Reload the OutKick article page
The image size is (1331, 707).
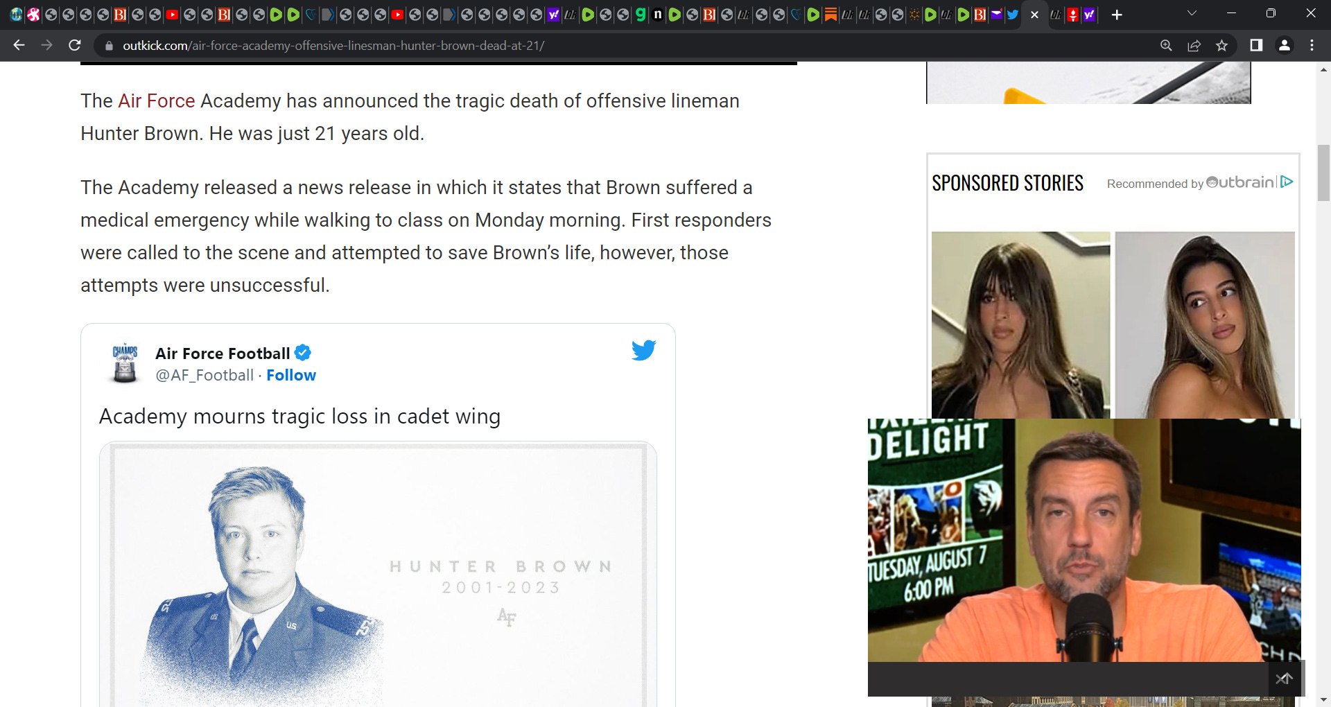coord(75,45)
